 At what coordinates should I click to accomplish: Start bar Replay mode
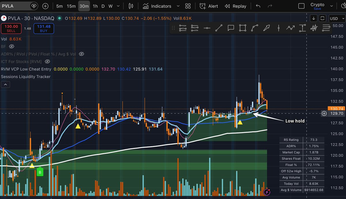tap(236, 6)
